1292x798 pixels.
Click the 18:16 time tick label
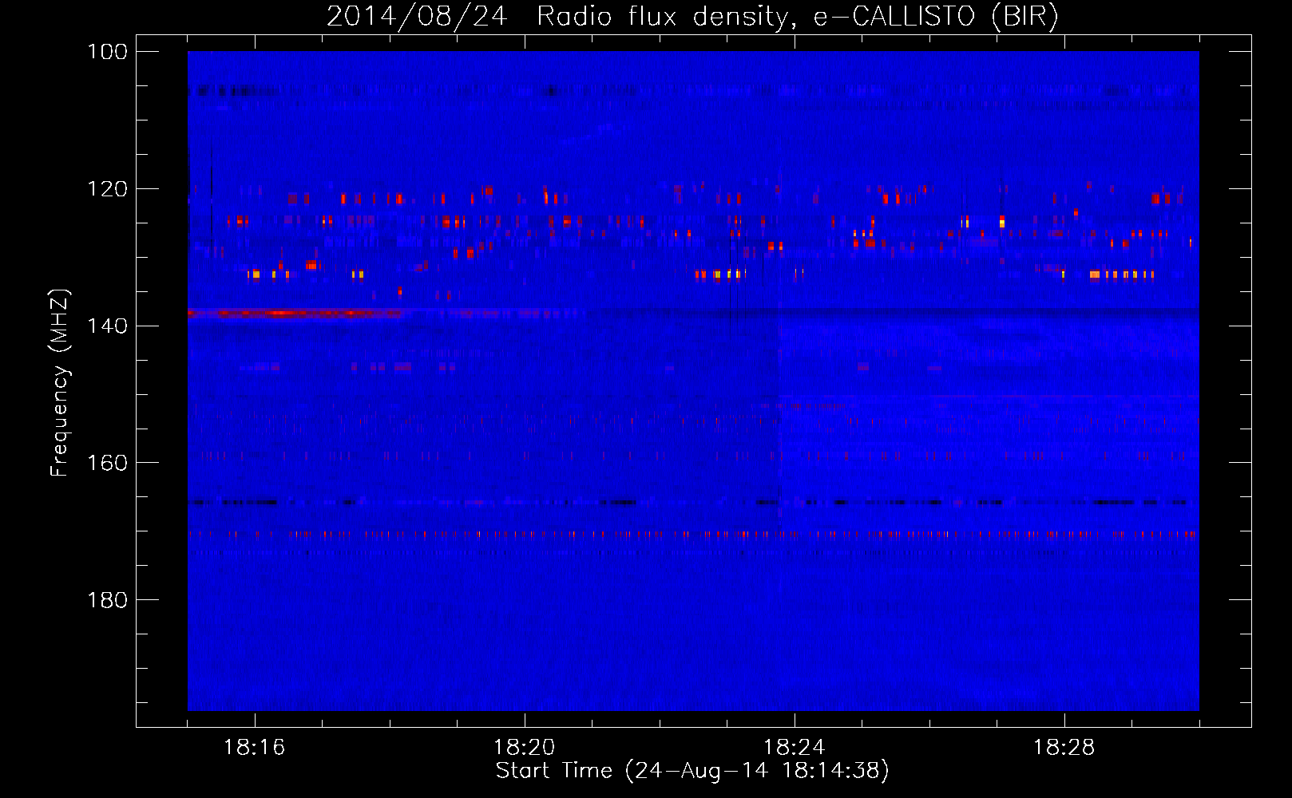[x=255, y=748]
